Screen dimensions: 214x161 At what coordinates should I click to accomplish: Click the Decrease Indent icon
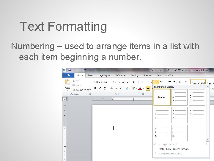click(169, 82)
